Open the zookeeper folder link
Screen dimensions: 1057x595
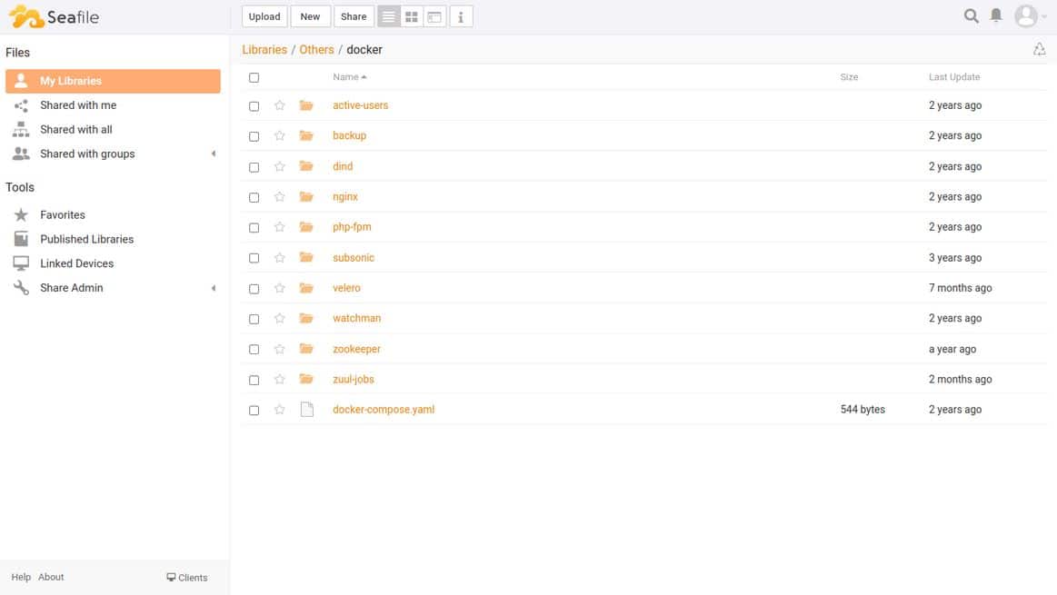[x=356, y=349]
